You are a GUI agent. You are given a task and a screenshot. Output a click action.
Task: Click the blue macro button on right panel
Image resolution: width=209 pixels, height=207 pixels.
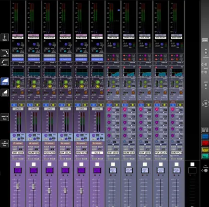click(205, 136)
